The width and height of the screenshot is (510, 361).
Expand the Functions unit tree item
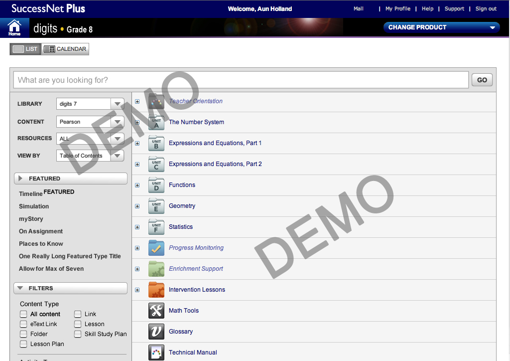(x=137, y=185)
